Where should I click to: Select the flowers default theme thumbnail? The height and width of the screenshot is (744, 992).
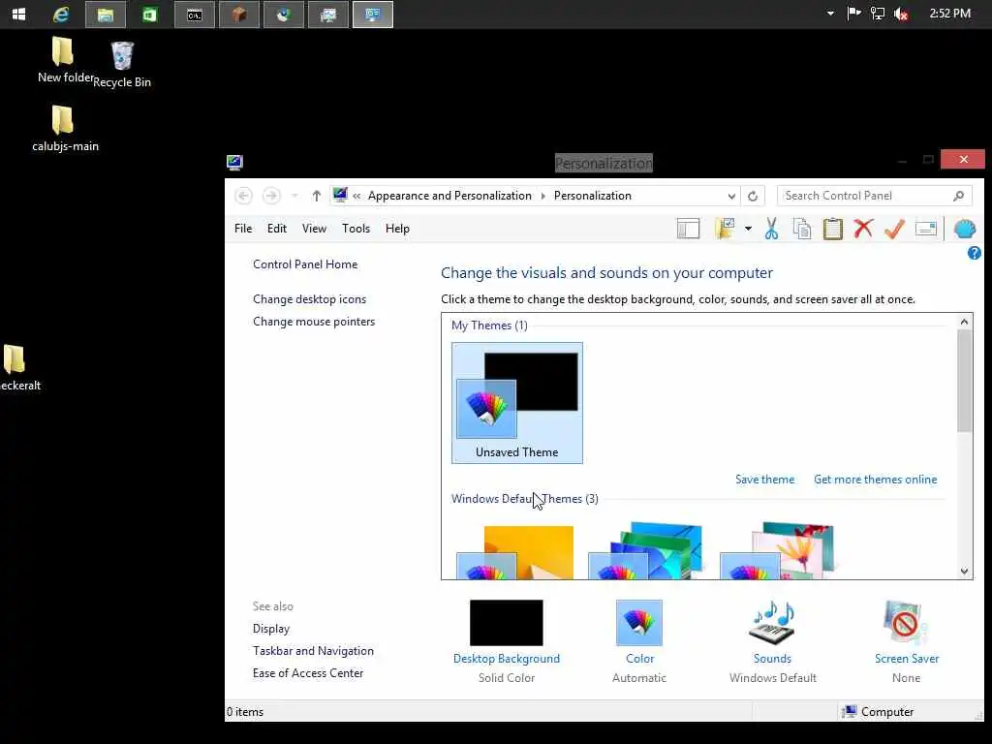[778, 551]
